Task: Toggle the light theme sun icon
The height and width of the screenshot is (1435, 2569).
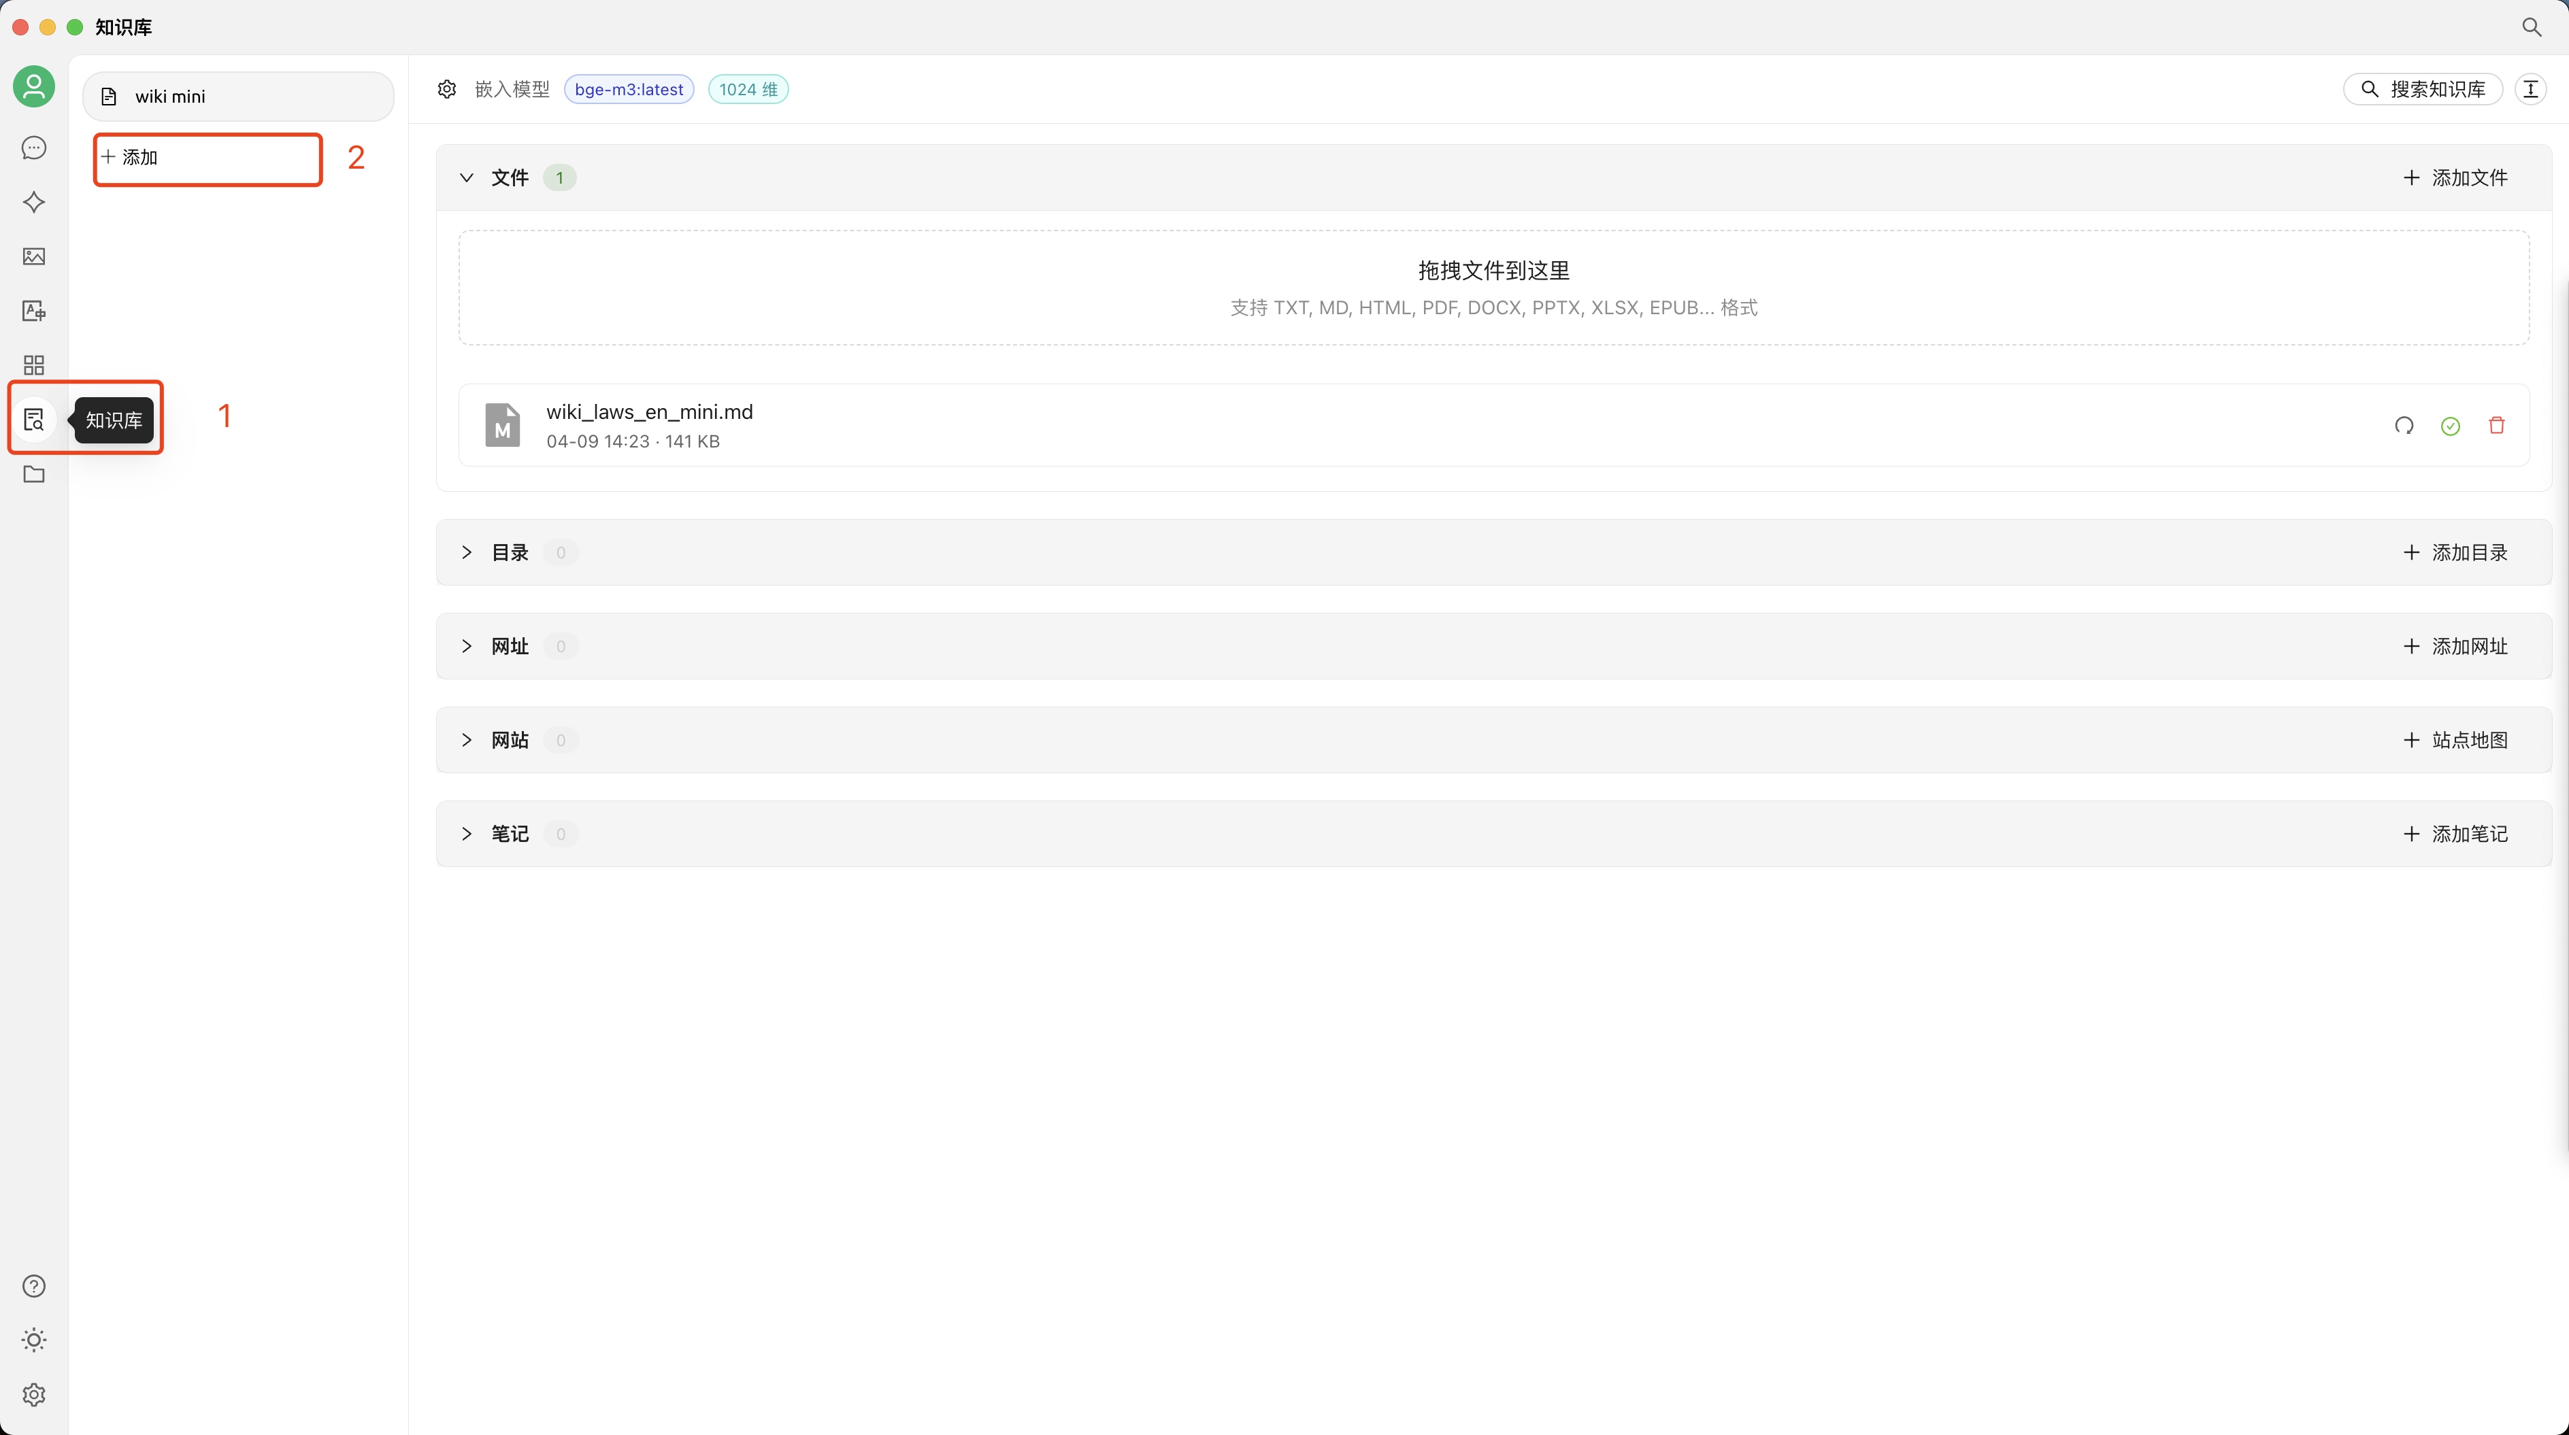Action: coord(34,1340)
